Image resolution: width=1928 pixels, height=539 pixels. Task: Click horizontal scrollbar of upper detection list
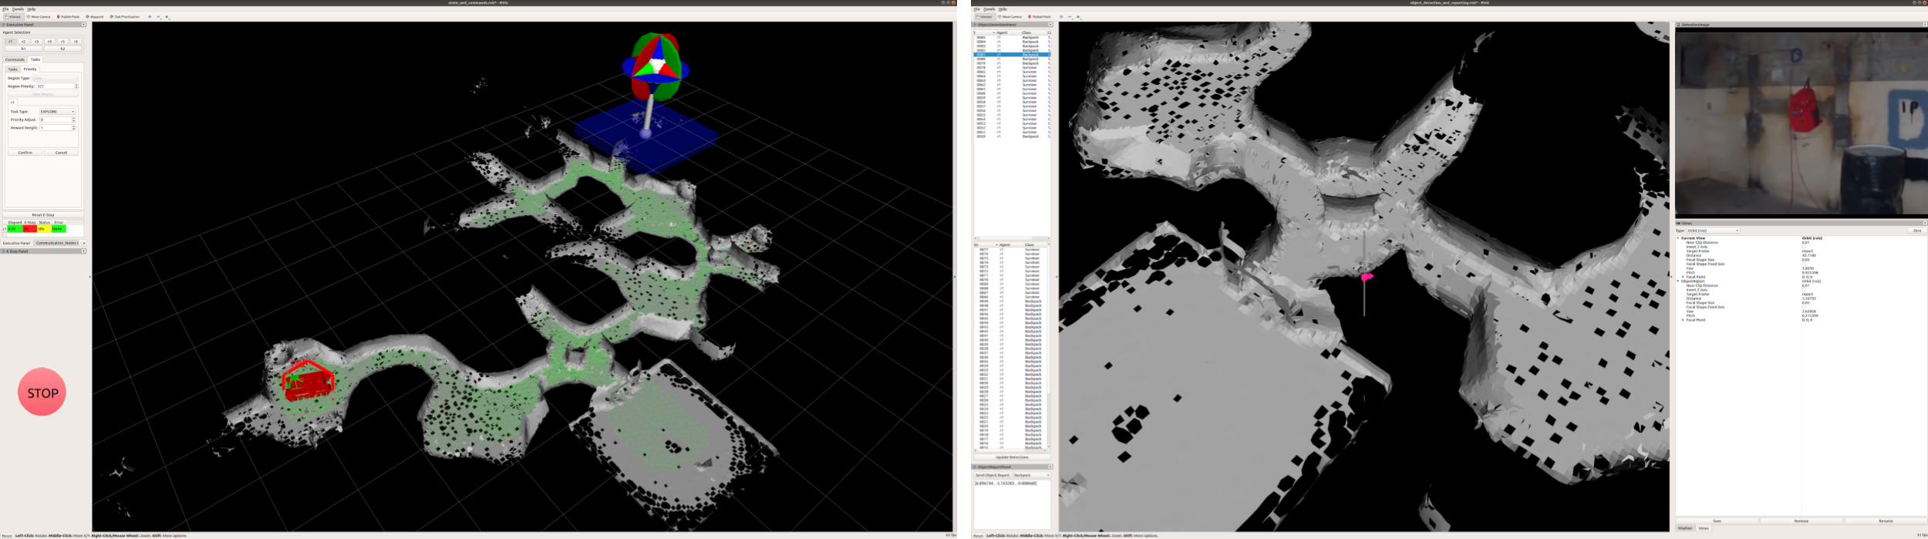[1012, 238]
